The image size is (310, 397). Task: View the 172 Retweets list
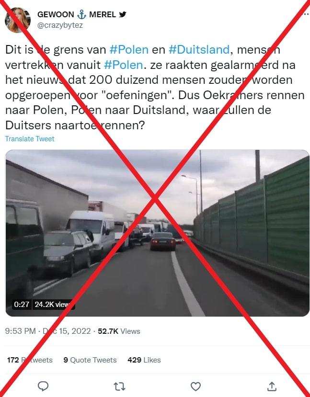click(30, 360)
